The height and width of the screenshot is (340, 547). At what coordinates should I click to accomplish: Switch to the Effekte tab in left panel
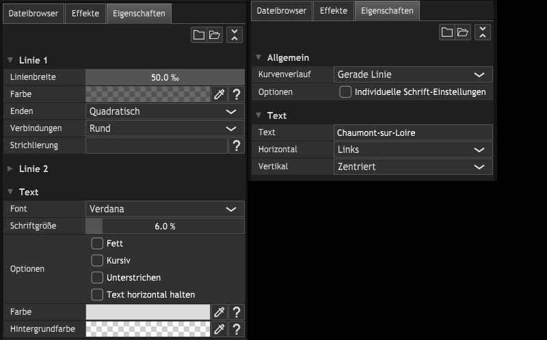85,14
